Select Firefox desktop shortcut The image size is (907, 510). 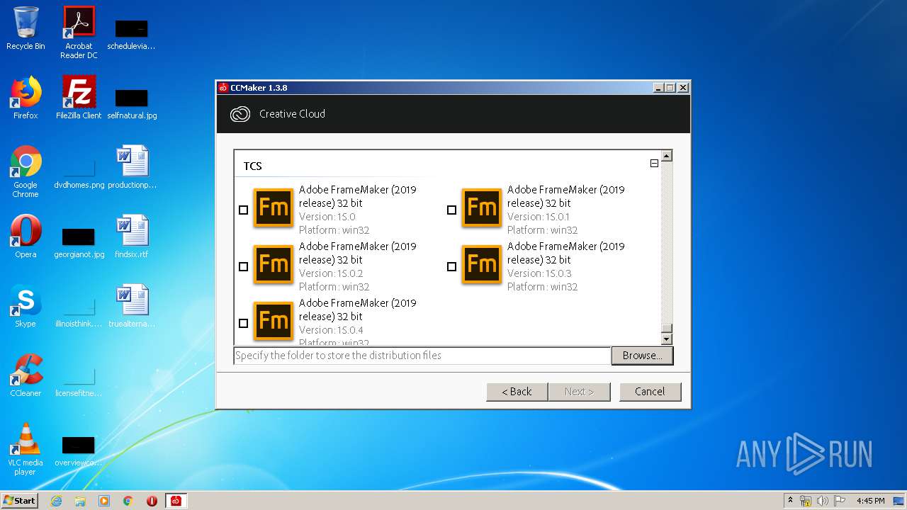pos(26,98)
